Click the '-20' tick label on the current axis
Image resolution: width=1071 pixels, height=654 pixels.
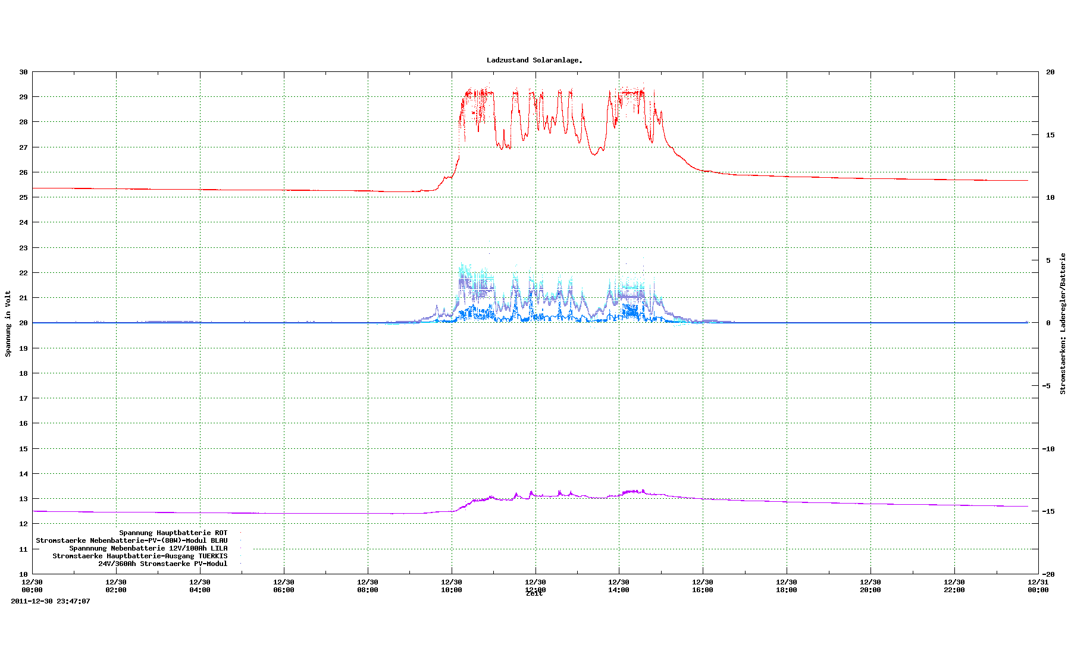tap(1048, 574)
